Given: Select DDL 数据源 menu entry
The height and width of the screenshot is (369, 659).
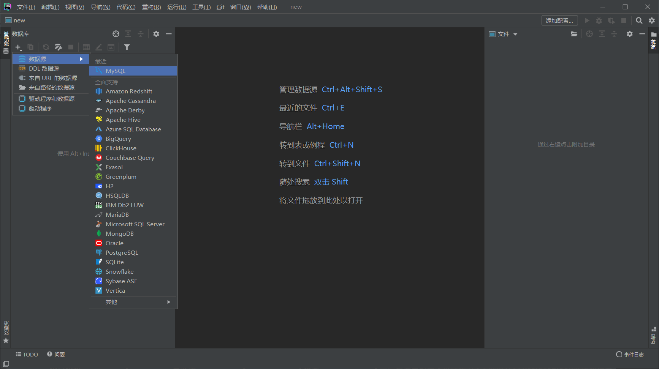Looking at the screenshot, I should (51, 68).
